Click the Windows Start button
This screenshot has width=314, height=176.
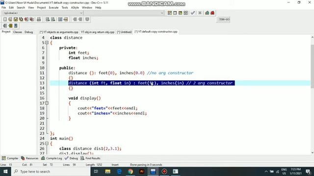click(x=5, y=172)
